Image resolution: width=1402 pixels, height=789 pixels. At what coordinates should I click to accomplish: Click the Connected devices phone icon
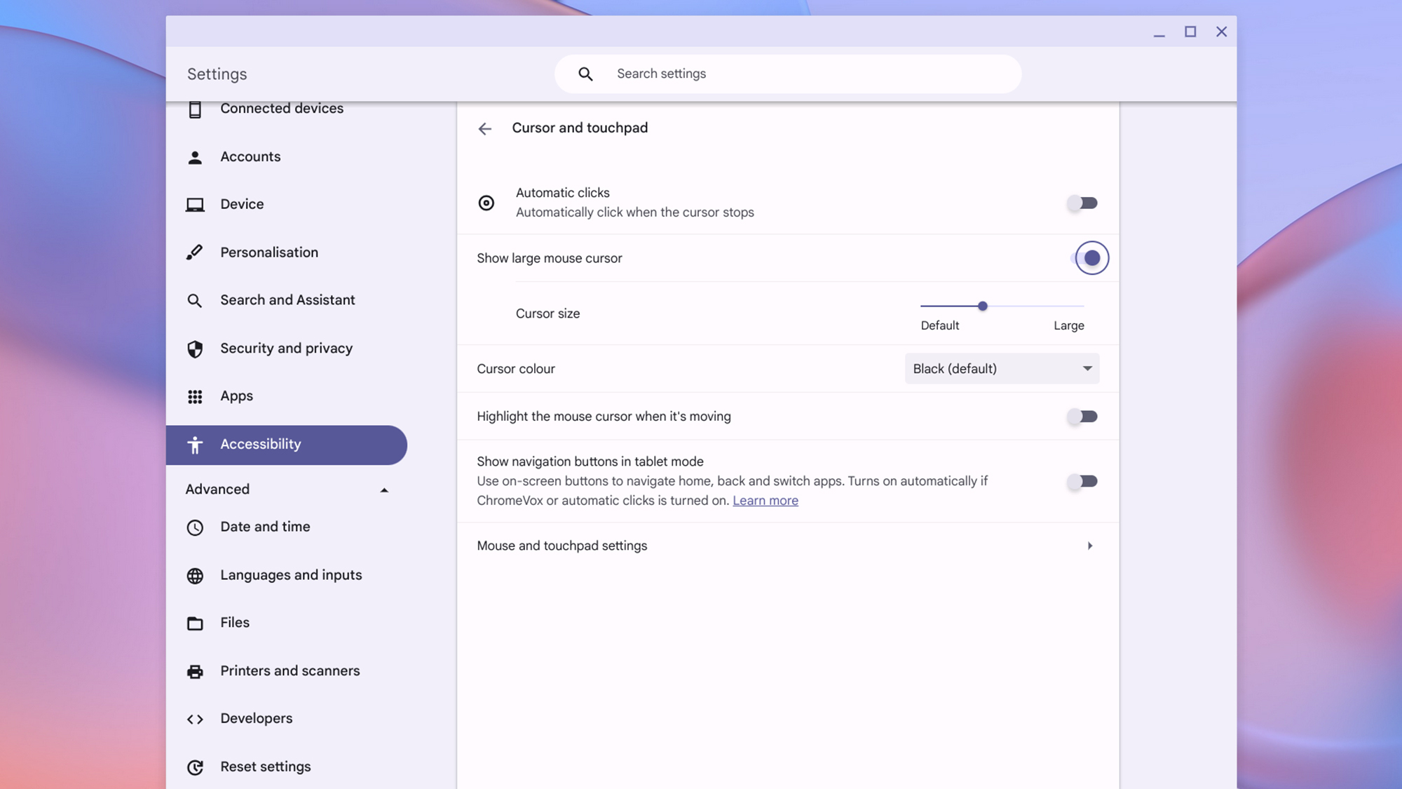point(195,109)
